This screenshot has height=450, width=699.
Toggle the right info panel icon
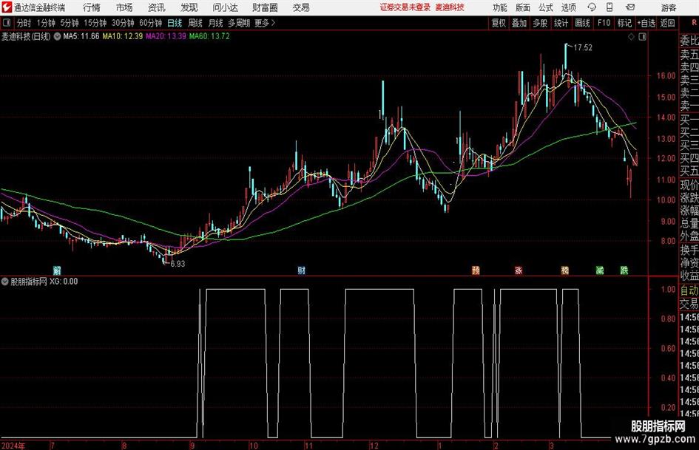(x=642, y=37)
